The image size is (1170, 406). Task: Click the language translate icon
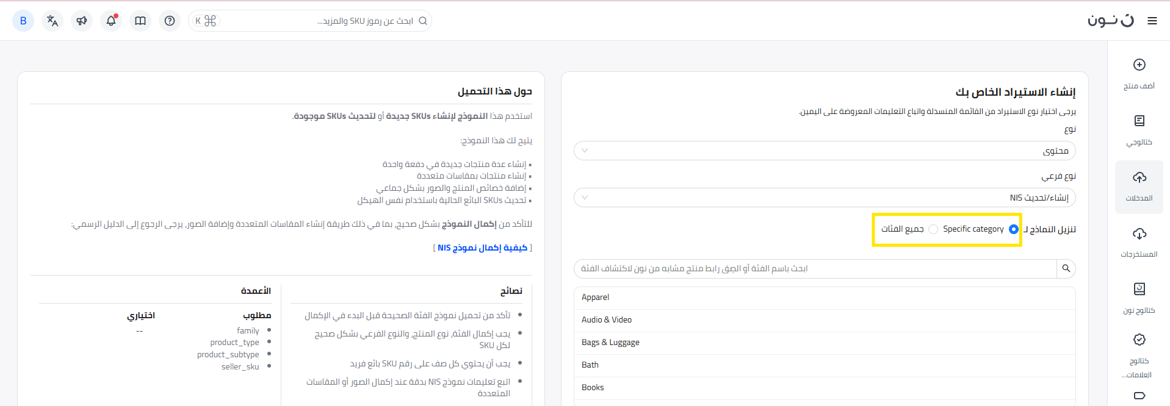52,21
